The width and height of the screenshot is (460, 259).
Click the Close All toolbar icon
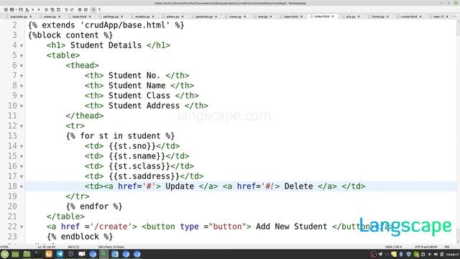click(x=39, y=9)
